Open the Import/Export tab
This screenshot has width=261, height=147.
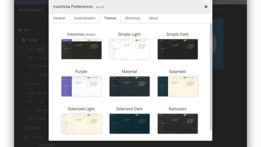pyautogui.click(x=84, y=18)
